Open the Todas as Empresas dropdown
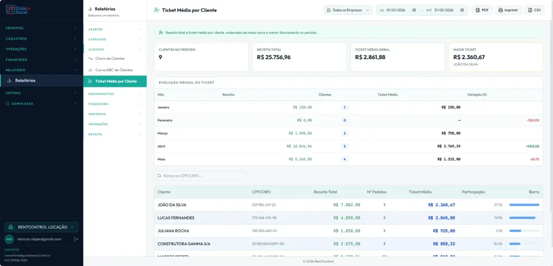This screenshot has height=266, width=553. tap(348, 10)
